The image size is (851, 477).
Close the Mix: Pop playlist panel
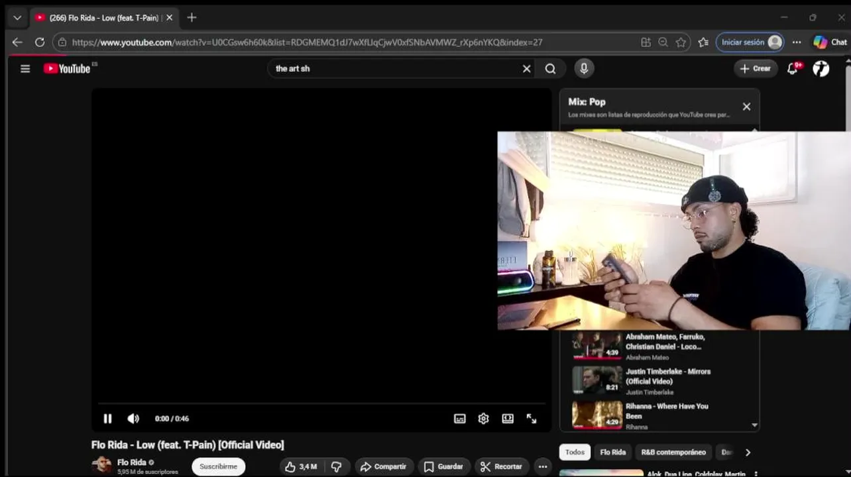click(x=746, y=107)
